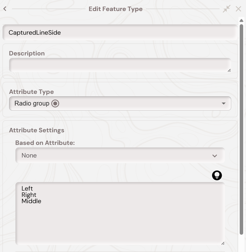Click the vertical scrollbar thumb
This screenshot has width=246, height=252.
[x=242, y=126]
